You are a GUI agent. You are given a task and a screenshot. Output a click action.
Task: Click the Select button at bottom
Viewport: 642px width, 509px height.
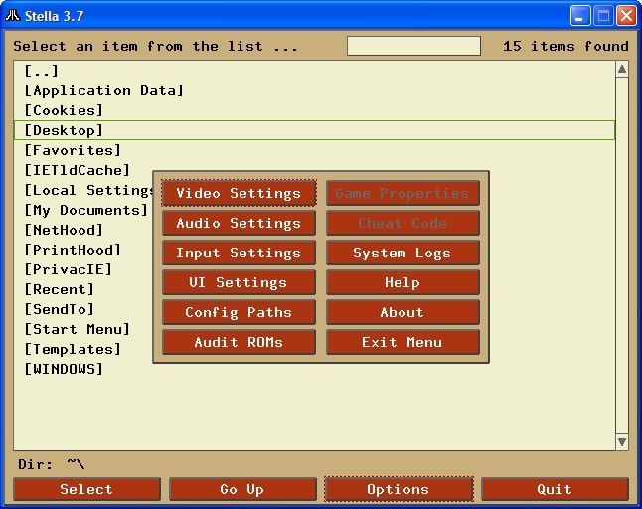coord(86,489)
